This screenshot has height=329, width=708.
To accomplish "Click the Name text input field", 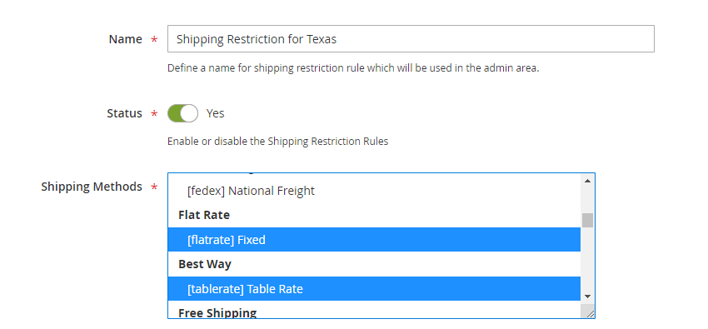I will pyautogui.click(x=411, y=39).
